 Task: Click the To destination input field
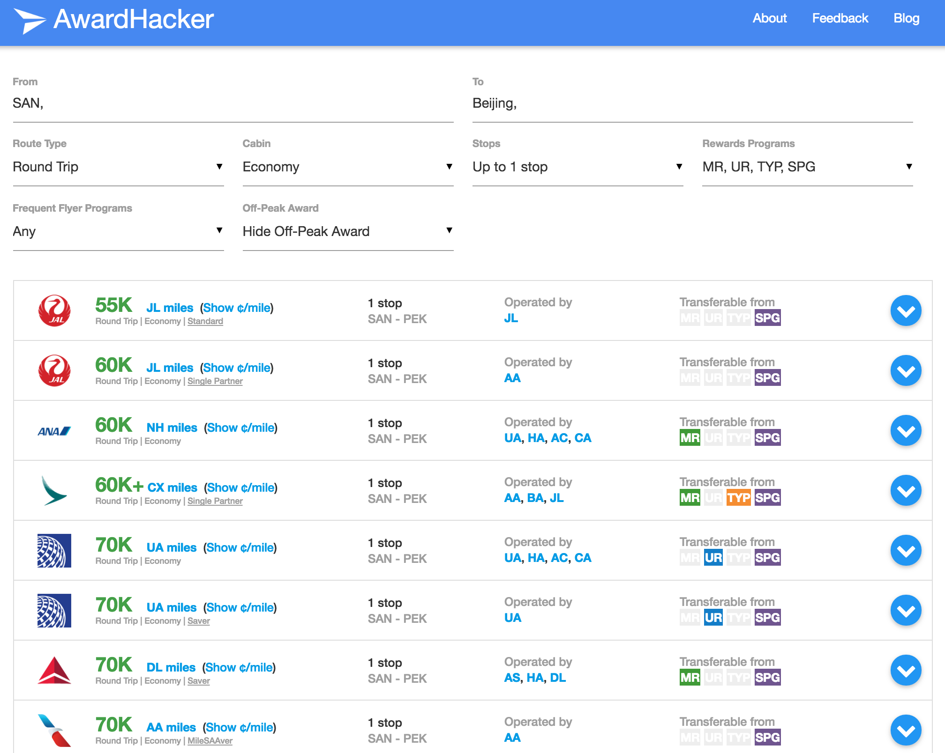tap(692, 103)
